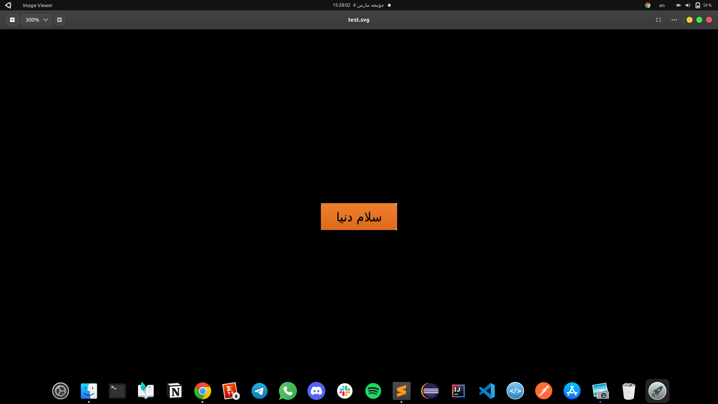
Task: Click the zoom out minus button
Action: coord(12,20)
